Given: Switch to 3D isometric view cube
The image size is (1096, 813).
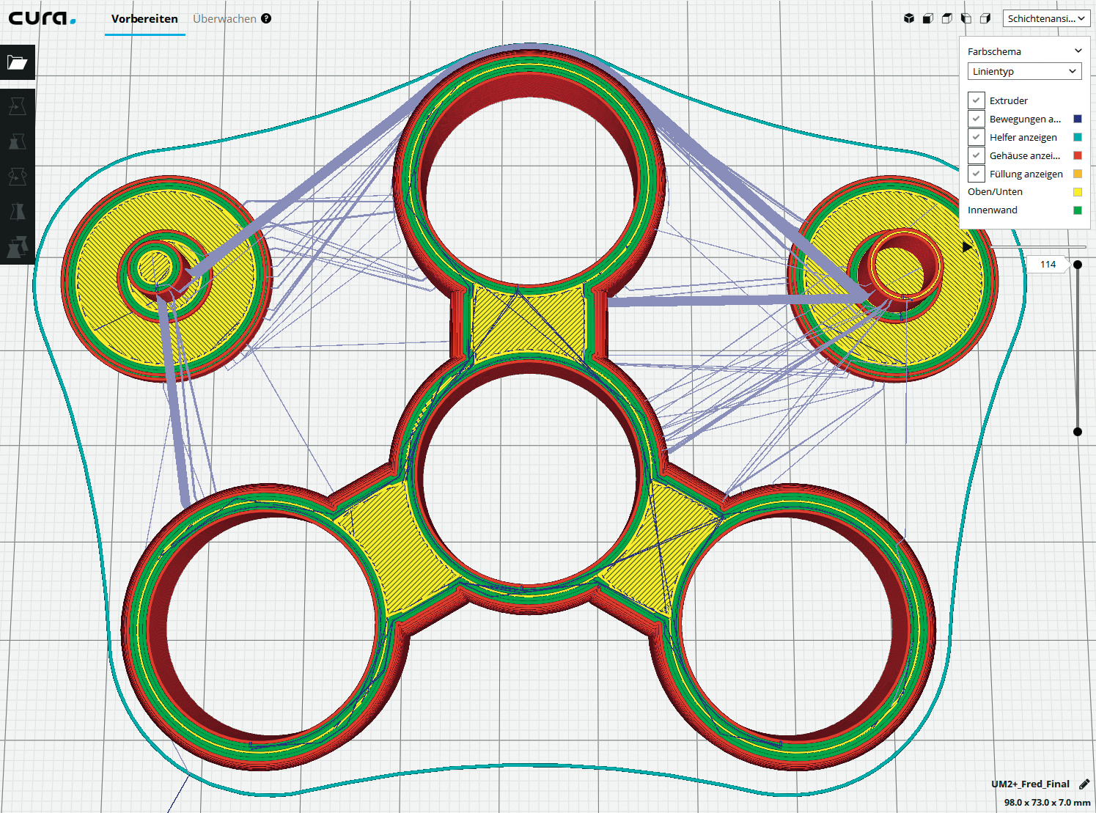Looking at the screenshot, I should 909,18.
